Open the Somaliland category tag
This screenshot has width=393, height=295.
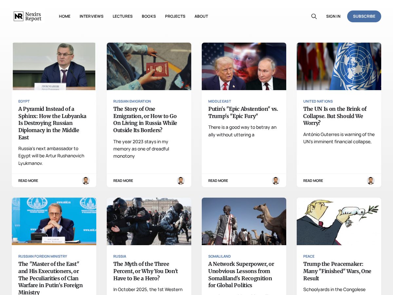pos(219,256)
